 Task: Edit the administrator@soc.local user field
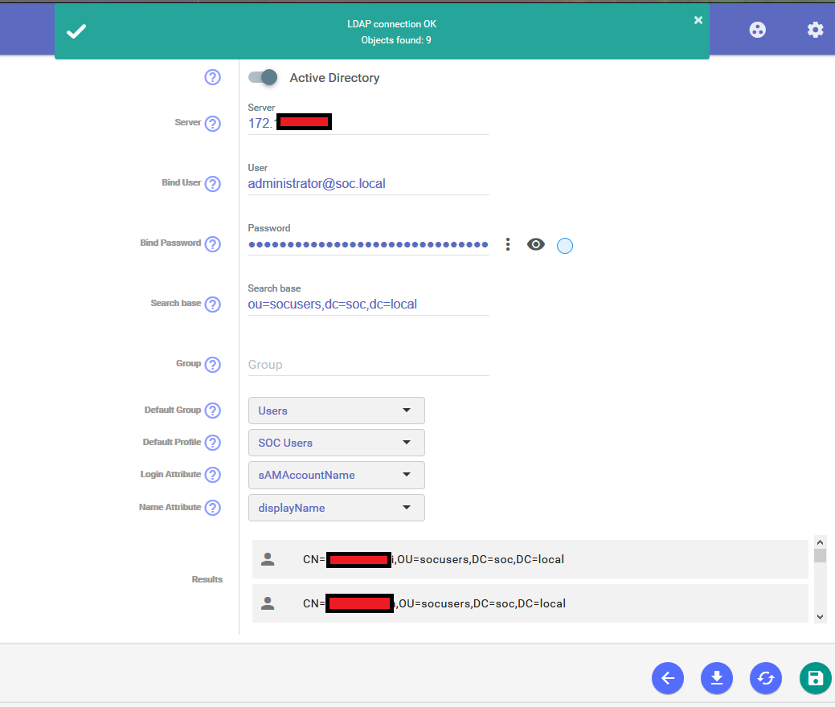(x=369, y=184)
